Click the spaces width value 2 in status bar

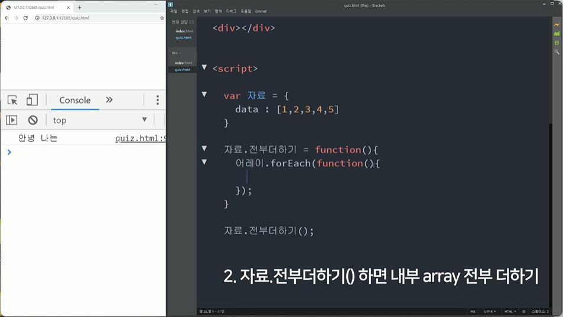point(548,312)
